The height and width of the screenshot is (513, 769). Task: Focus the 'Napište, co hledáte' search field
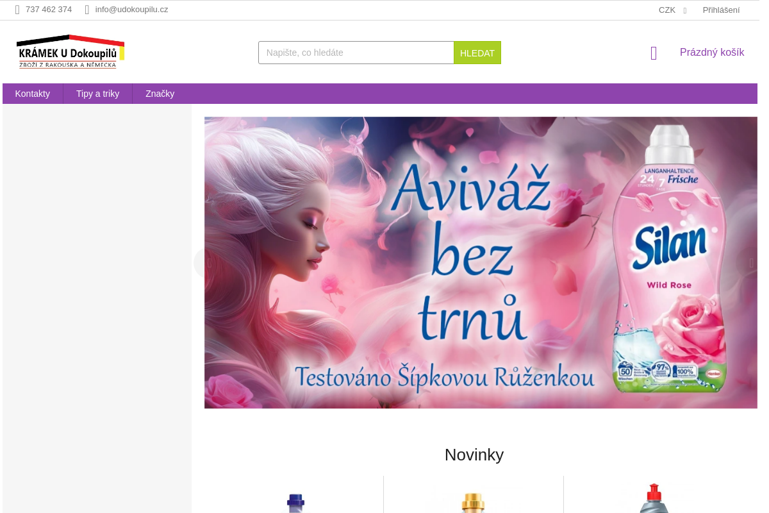click(x=356, y=53)
